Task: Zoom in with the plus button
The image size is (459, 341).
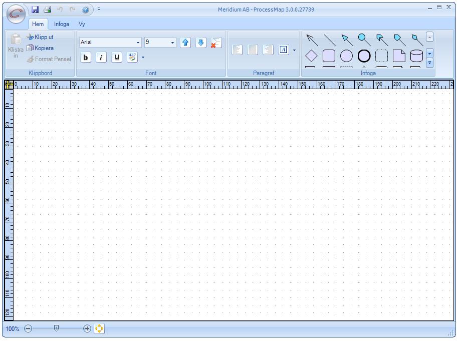Action: pos(87,328)
